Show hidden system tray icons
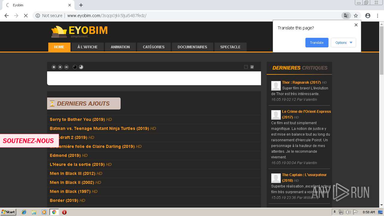This screenshot has height=216, width=384. [334, 212]
